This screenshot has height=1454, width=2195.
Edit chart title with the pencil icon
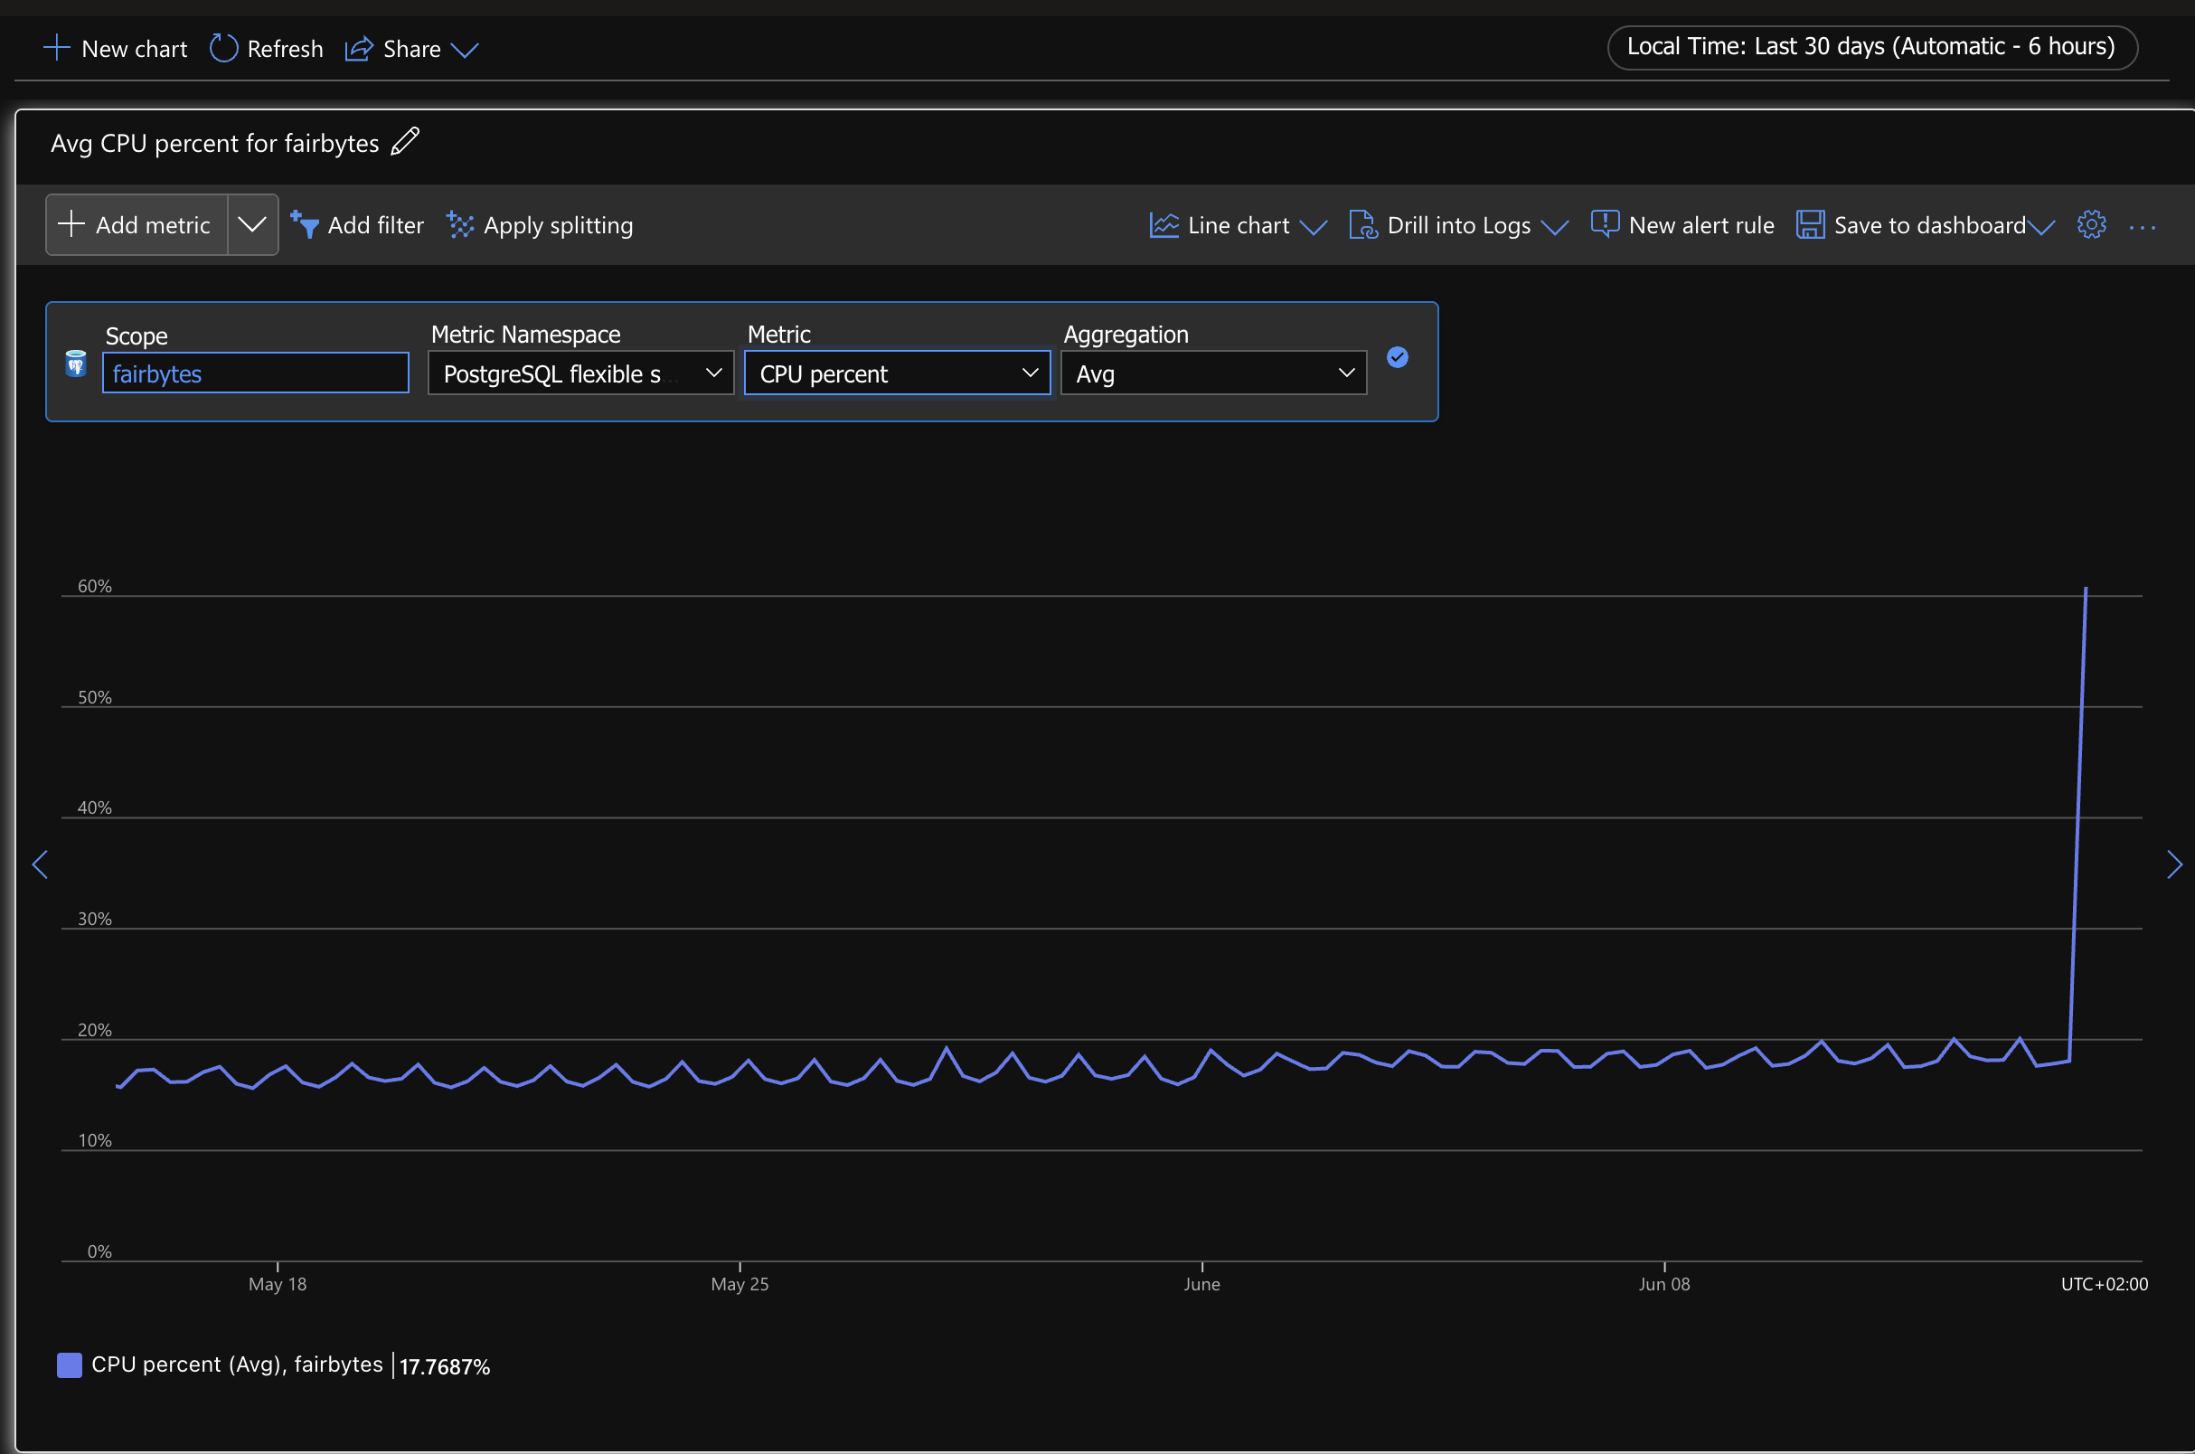coord(405,142)
